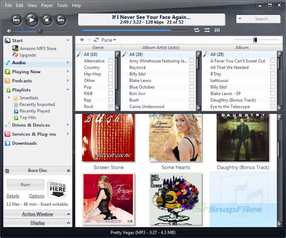Open the Edit menu
The image size is (286, 238).
(19, 5)
